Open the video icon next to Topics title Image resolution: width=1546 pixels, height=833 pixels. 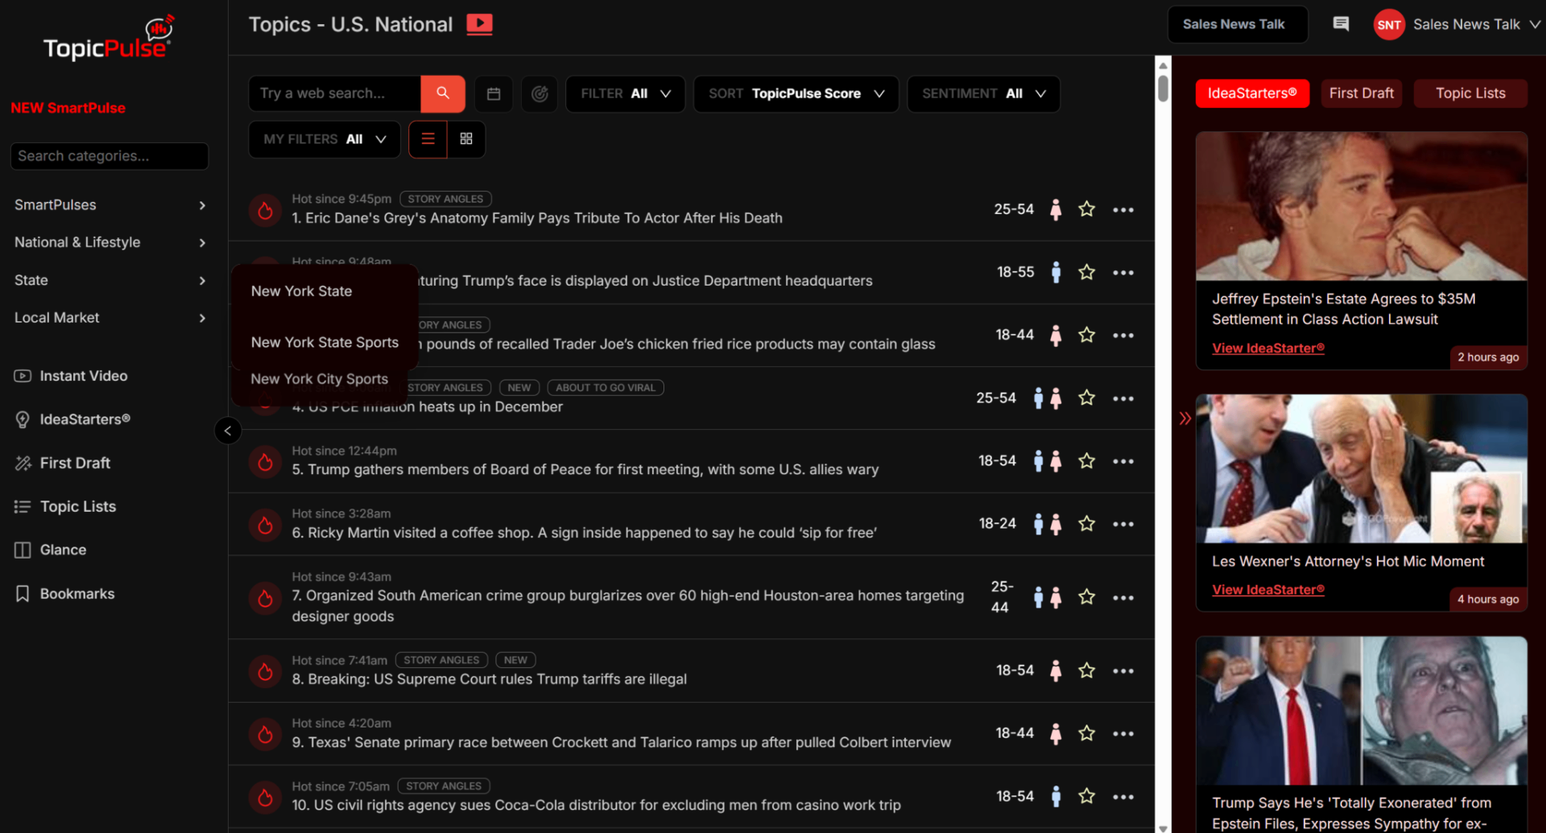click(479, 24)
